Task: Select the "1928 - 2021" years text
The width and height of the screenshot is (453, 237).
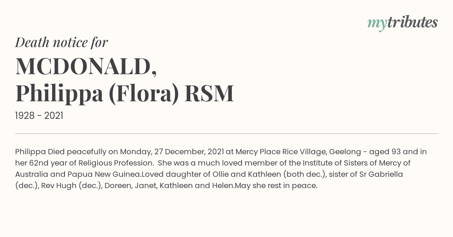Action: (39, 116)
